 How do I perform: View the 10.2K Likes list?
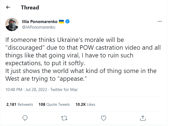pos(85,104)
